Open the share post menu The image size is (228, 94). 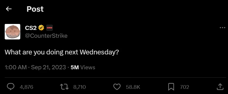220,87
